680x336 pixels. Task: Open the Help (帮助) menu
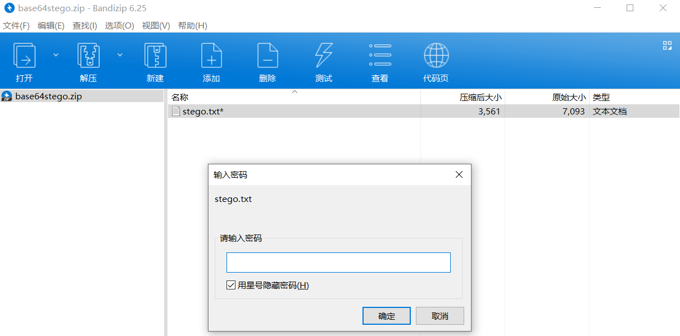point(193,26)
